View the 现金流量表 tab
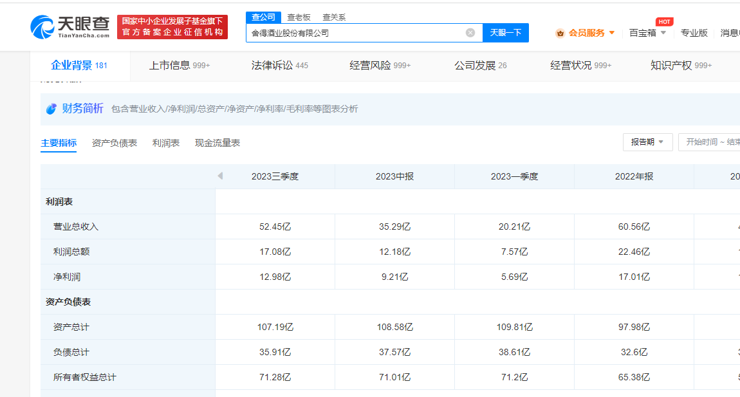Viewport: 740px width, 397px height. pos(217,143)
